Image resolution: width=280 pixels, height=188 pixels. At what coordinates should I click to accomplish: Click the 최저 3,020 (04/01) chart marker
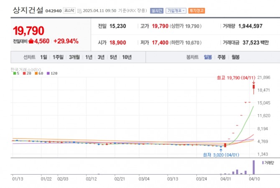pos(221,155)
